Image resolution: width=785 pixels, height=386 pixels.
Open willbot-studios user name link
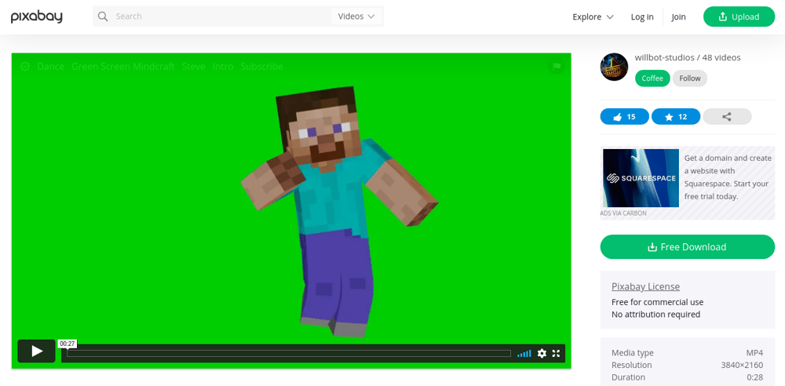pos(665,57)
